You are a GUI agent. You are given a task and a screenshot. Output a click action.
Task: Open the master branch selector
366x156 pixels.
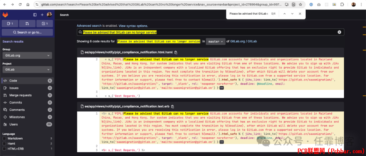(x=216, y=42)
